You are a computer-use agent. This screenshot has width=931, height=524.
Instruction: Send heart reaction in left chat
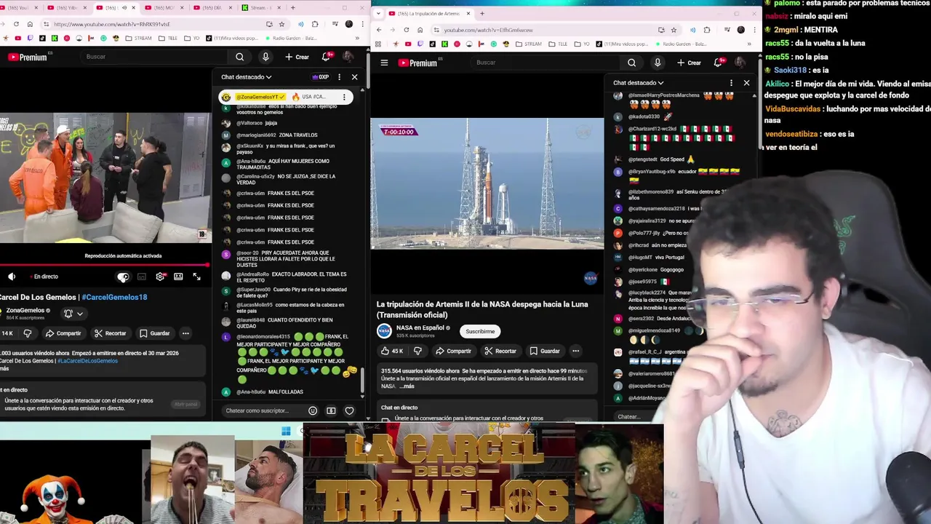tap(349, 410)
